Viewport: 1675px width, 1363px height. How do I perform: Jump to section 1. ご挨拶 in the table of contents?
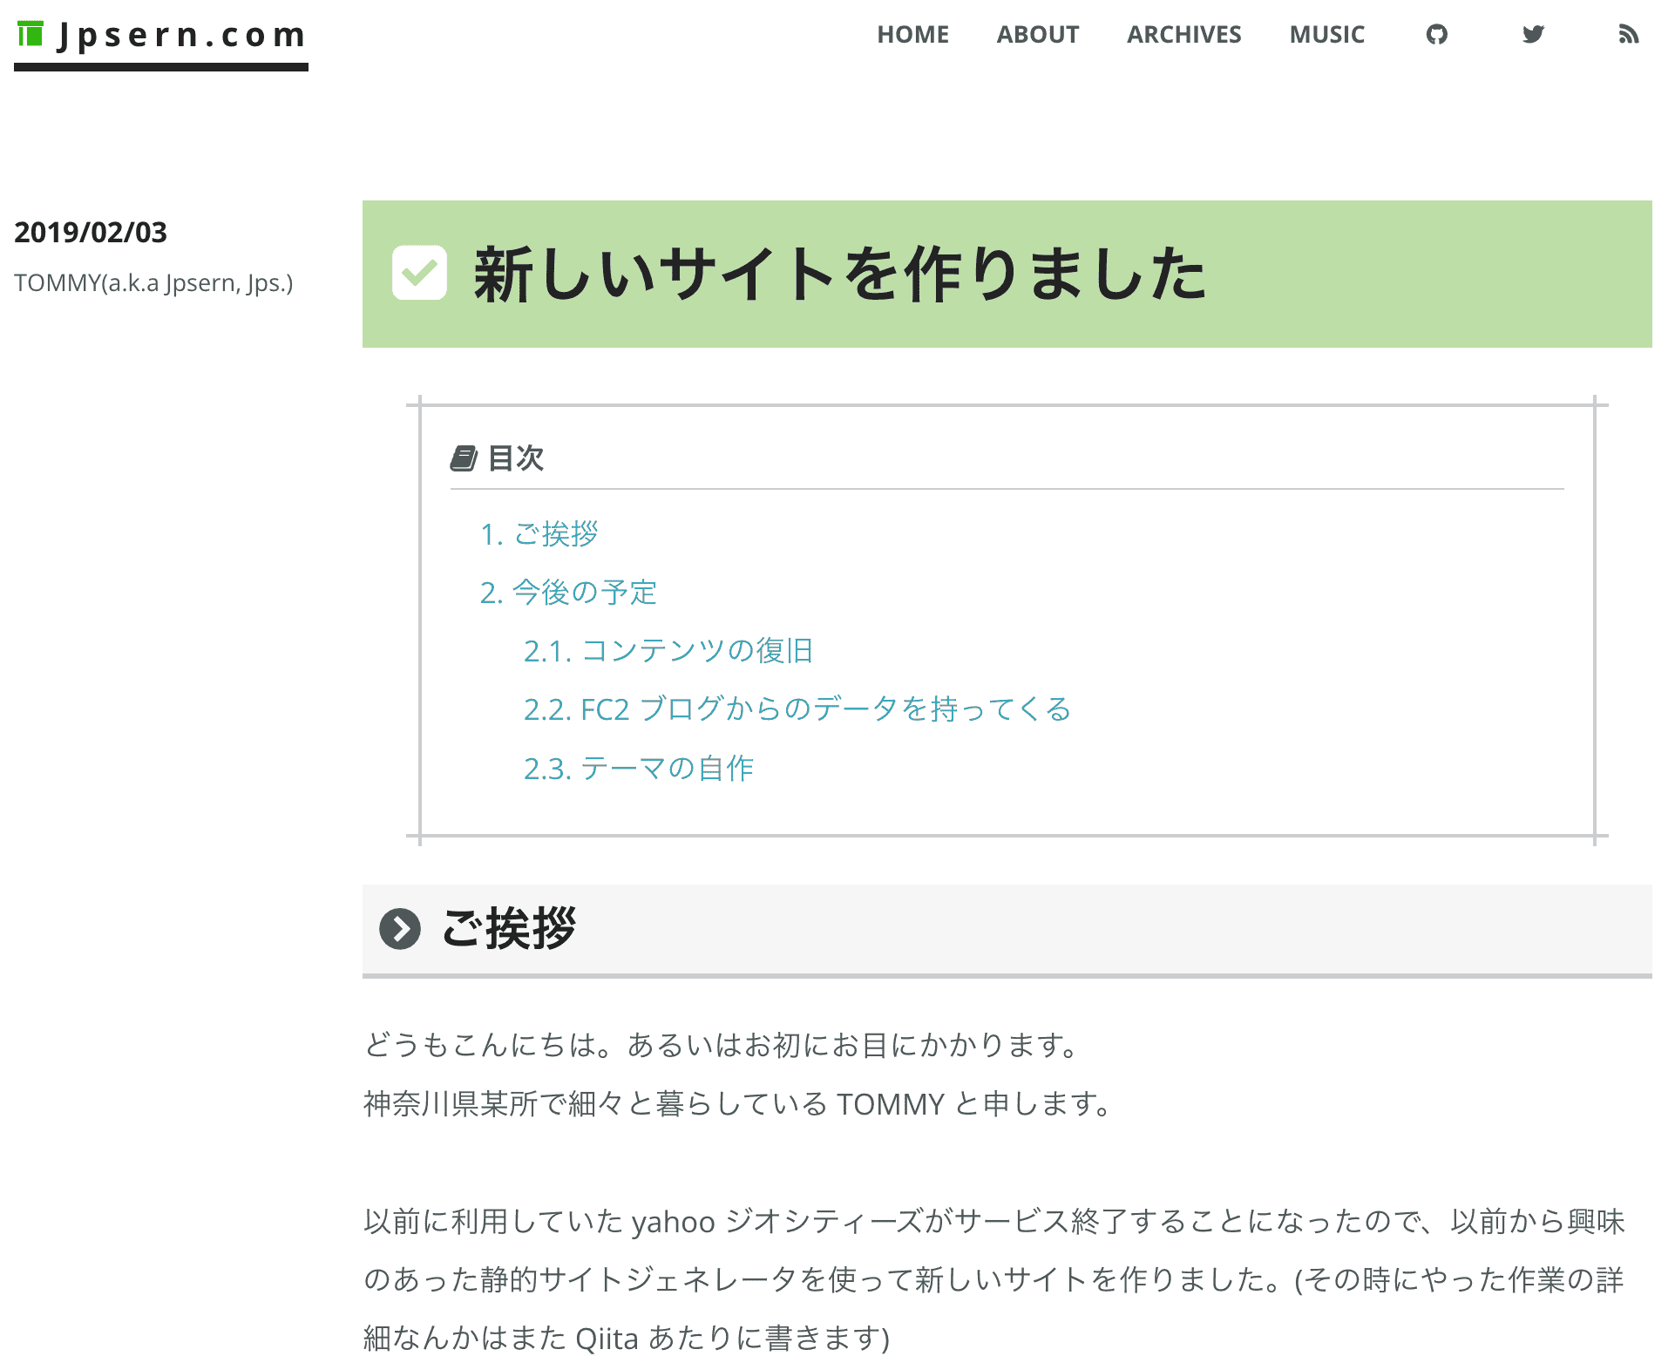[554, 534]
